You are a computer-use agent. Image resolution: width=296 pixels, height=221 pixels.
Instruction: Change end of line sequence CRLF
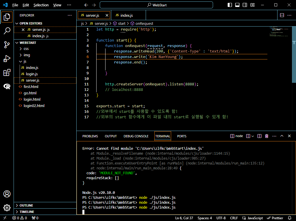pyautogui.click(x=234, y=218)
